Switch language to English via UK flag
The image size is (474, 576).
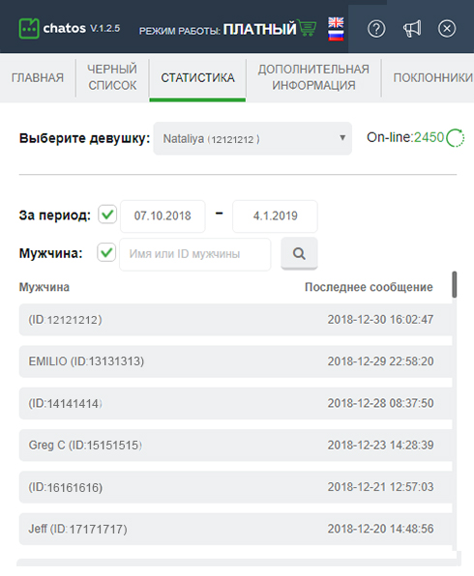pos(336,23)
